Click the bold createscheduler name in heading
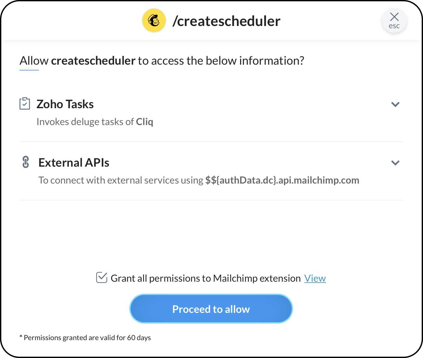The height and width of the screenshot is (358, 423). coord(93,61)
